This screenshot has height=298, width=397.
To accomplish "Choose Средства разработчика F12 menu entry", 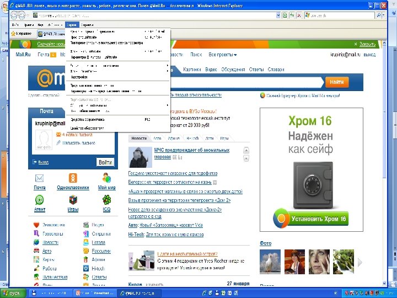I will 118,120.
